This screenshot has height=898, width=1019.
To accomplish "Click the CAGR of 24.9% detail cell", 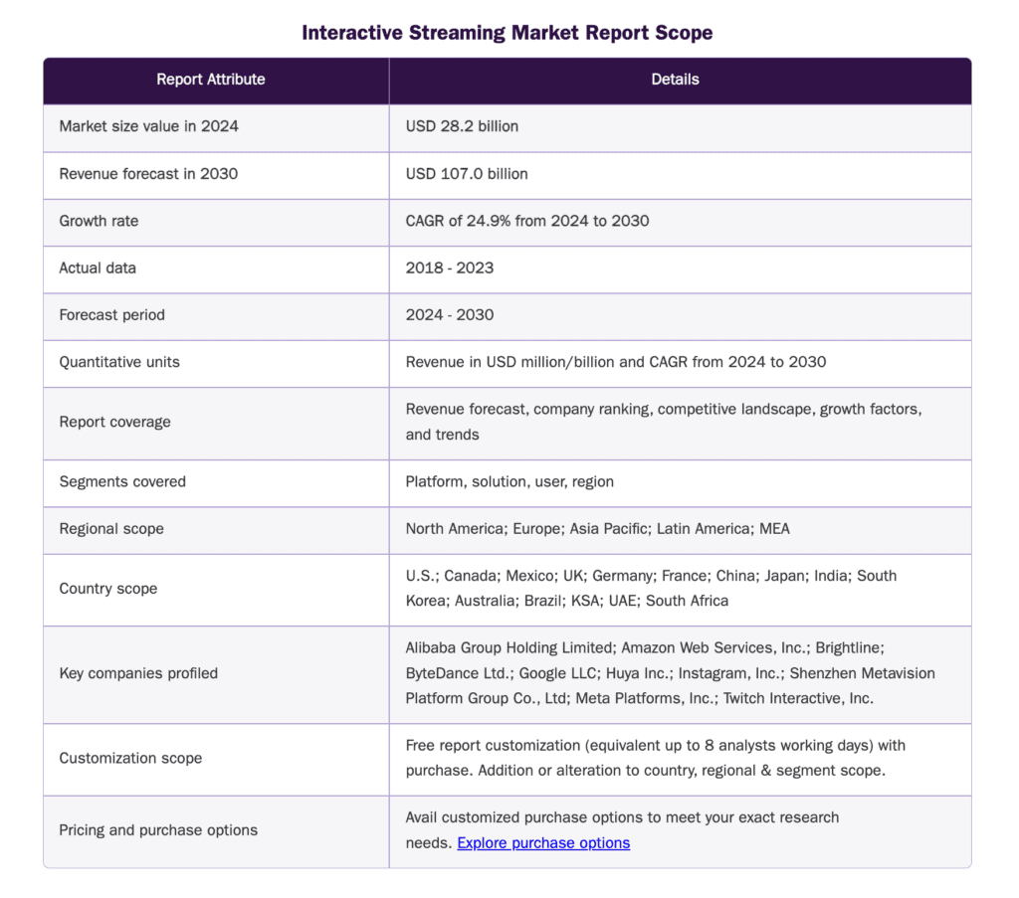I will (x=526, y=221).
